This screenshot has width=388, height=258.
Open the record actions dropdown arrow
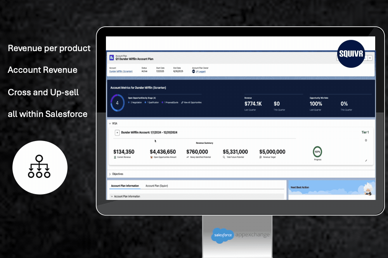(370, 58)
